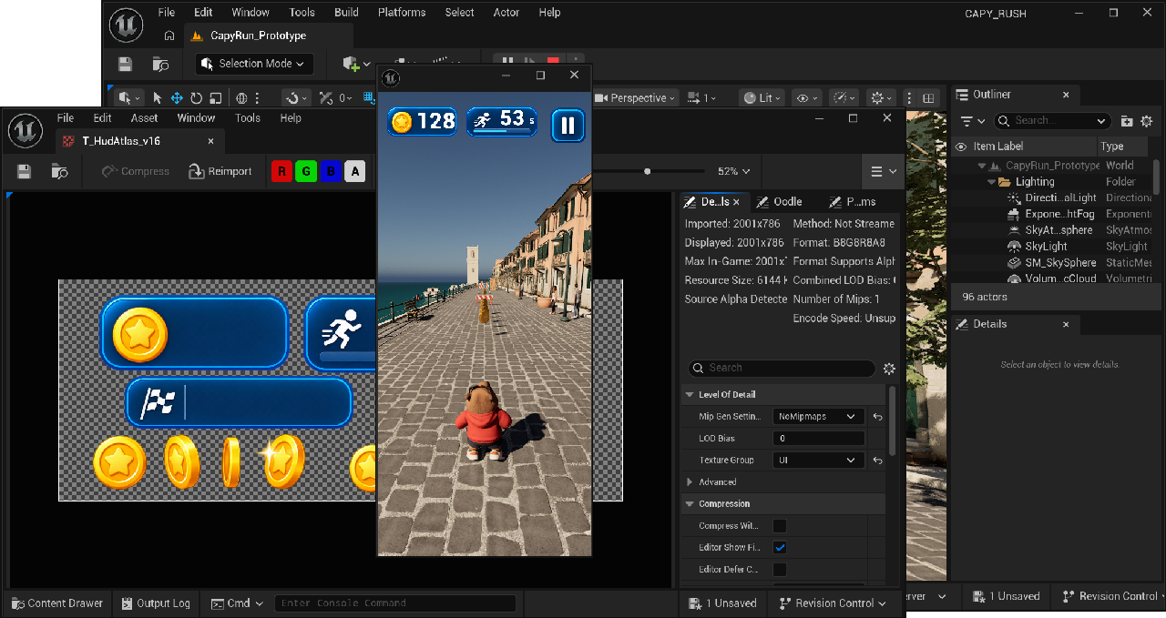Open the Add content quick-add button
Image resolution: width=1166 pixels, height=618 pixels.
coord(354,64)
